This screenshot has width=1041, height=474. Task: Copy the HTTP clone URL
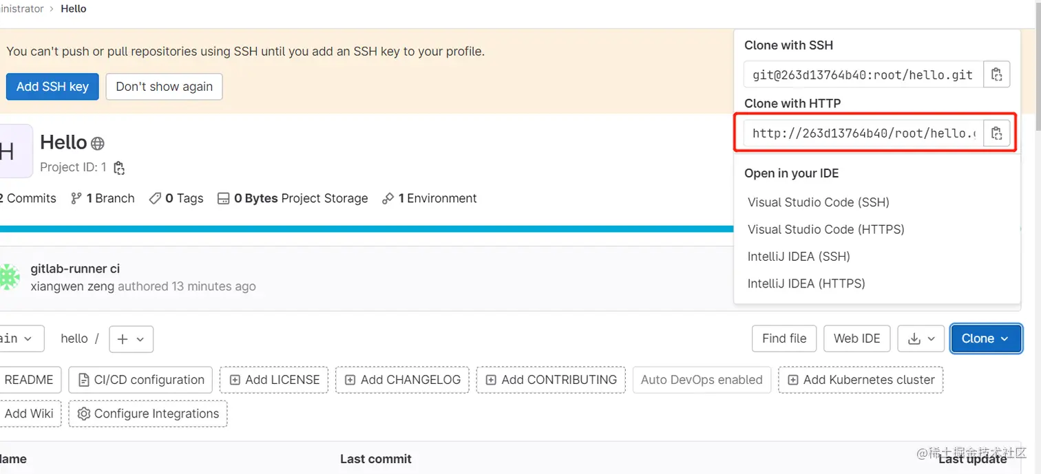(x=996, y=133)
